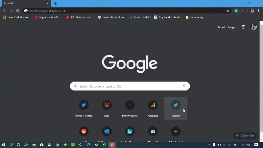This screenshot has height=148, width=263.
Task: Open Windows taskbar search
Action: [x=11, y=145]
